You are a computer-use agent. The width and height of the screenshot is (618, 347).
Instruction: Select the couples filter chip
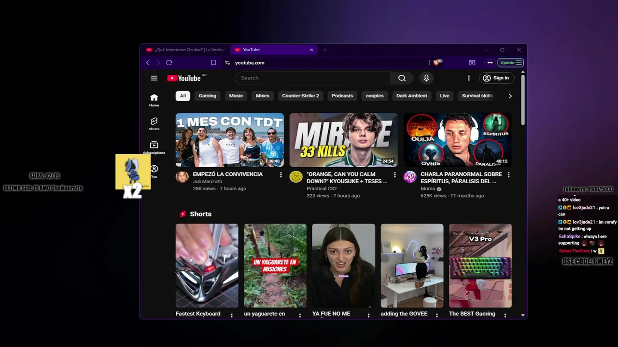[x=375, y=96]
